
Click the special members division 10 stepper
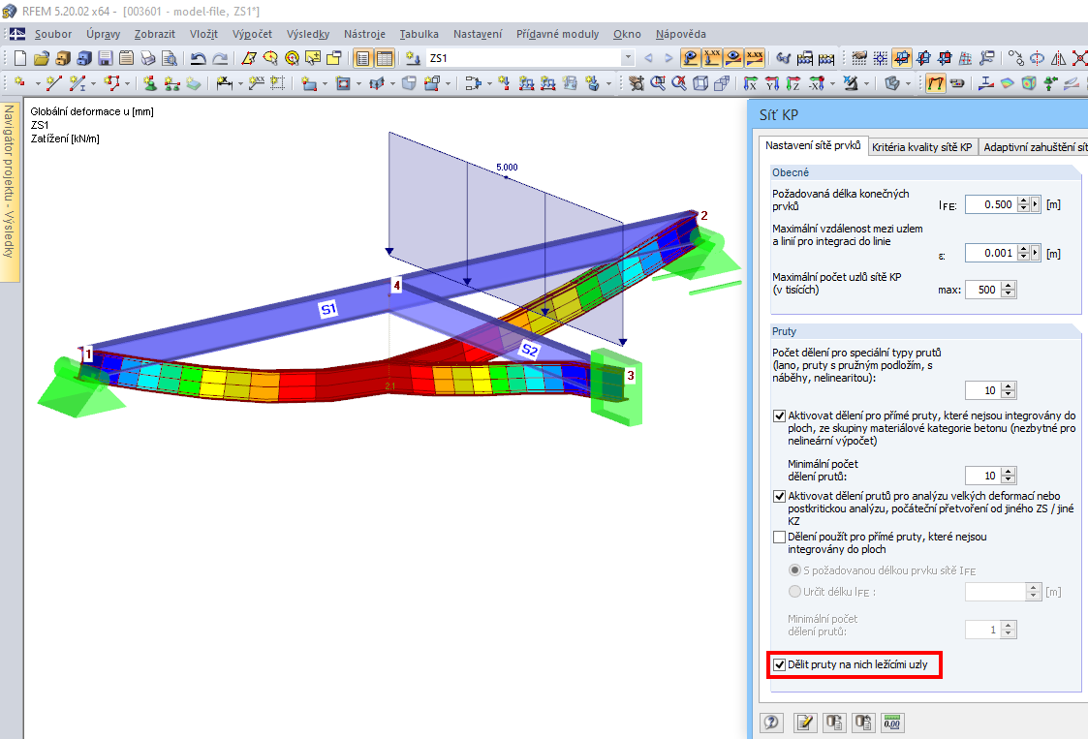1009,390
